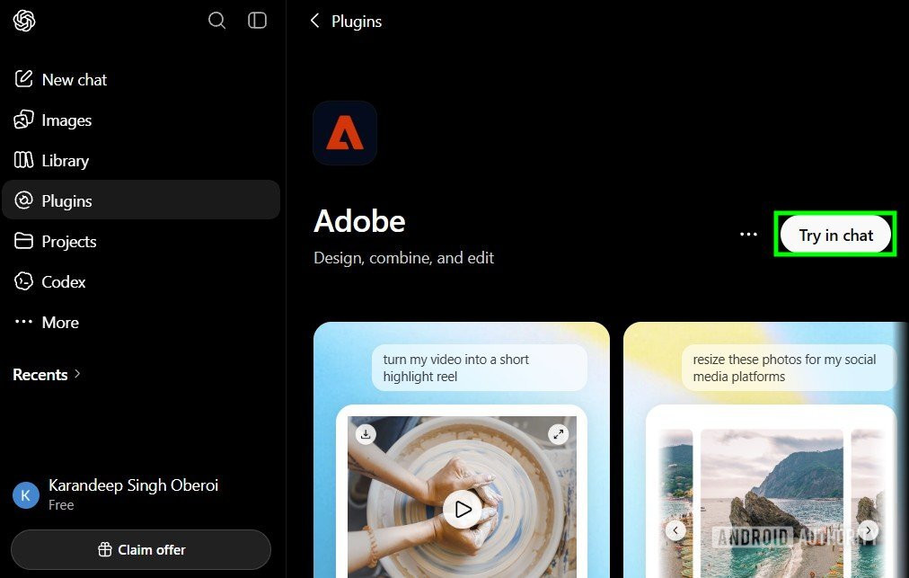This screenshot has width=909, height=578.
Task: Open the three-dot options menu for Adobe
Action: [x=748, y=235]
